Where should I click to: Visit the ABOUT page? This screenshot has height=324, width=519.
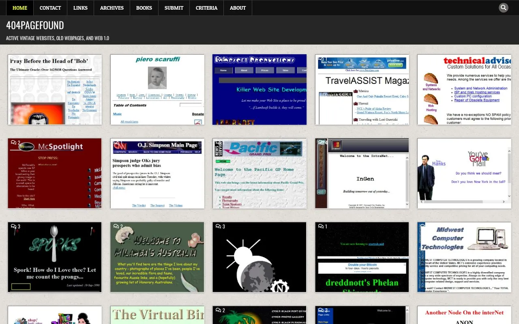(238, 8)
